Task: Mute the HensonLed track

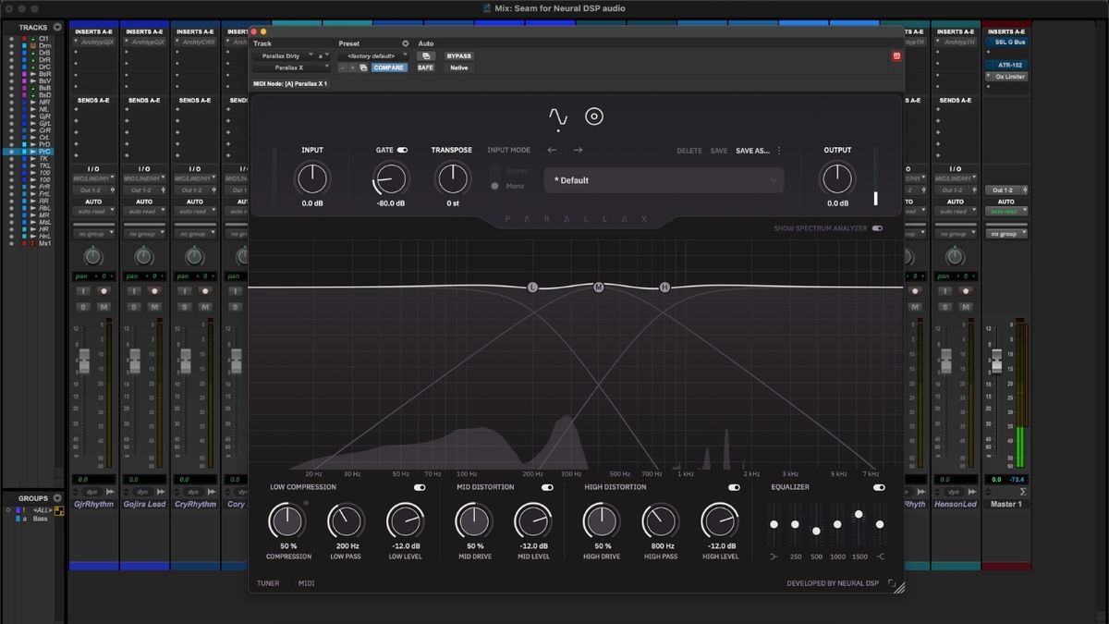Action: 967,307
